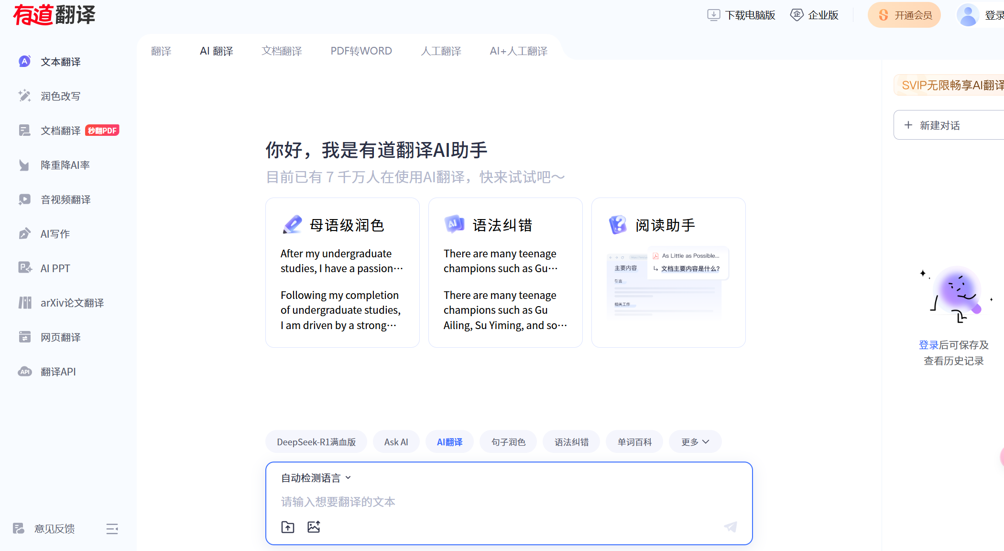The height and width of the screenshot is (551, 1004).
Task: Collapse the sidebar with the menu icon
Action: pyautogui.click(x=112, y=529)
